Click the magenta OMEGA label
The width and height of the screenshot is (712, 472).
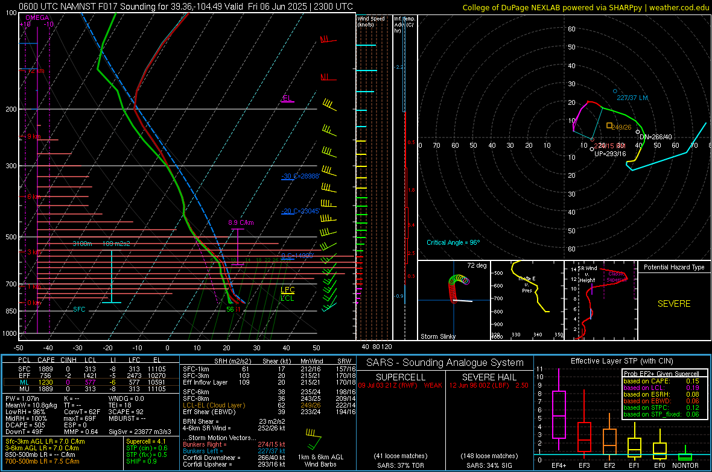tap(37, 17)
